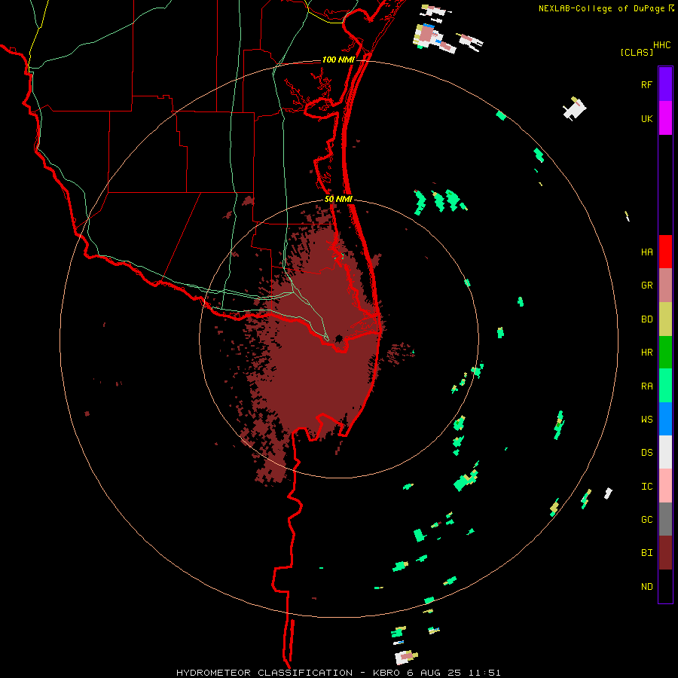The height and width of the screenshot is (678, 678).
Task: Click the 100 NMI range ring label
Action: pos(338,60)
